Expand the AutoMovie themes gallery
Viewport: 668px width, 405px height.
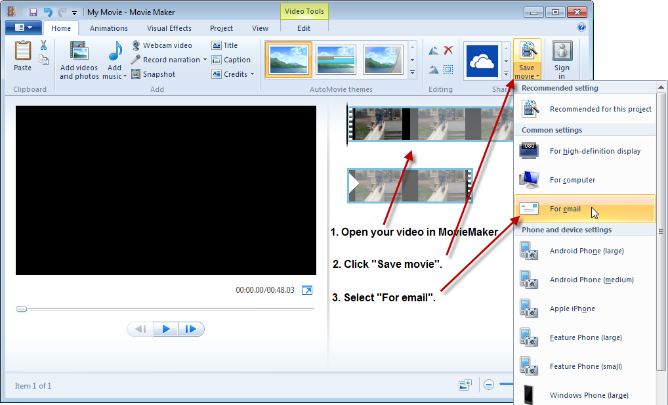(x=412, y=73)
